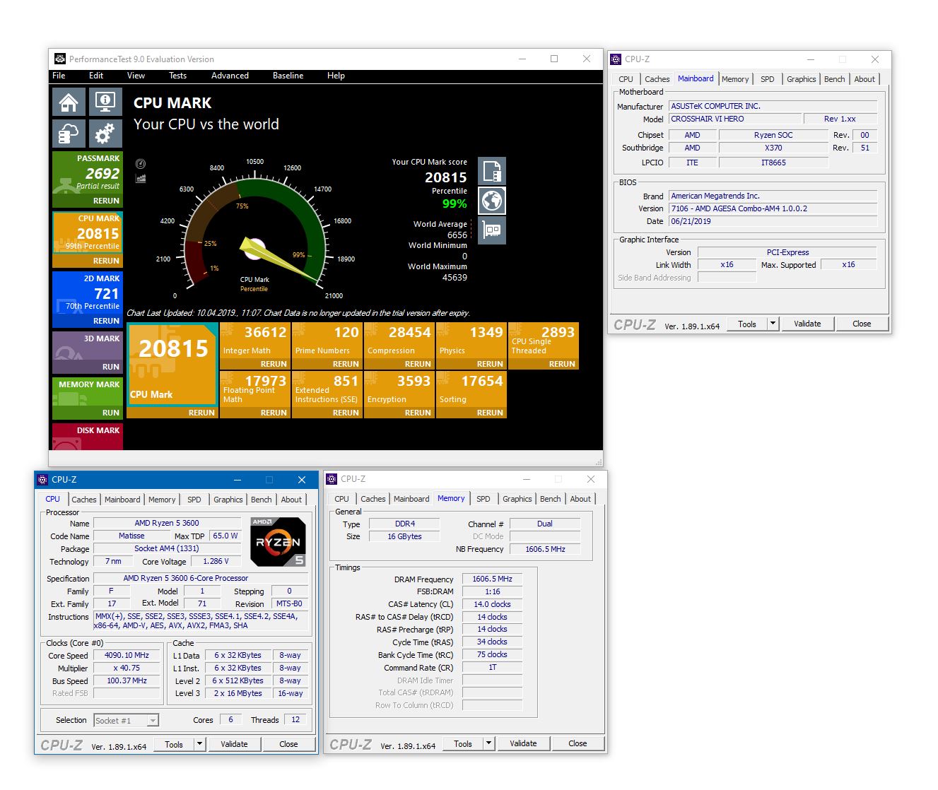Rerun the 2D Mark test
This screenshot has height=790, width=938.
pyautogui.click(x=106, y=321)
